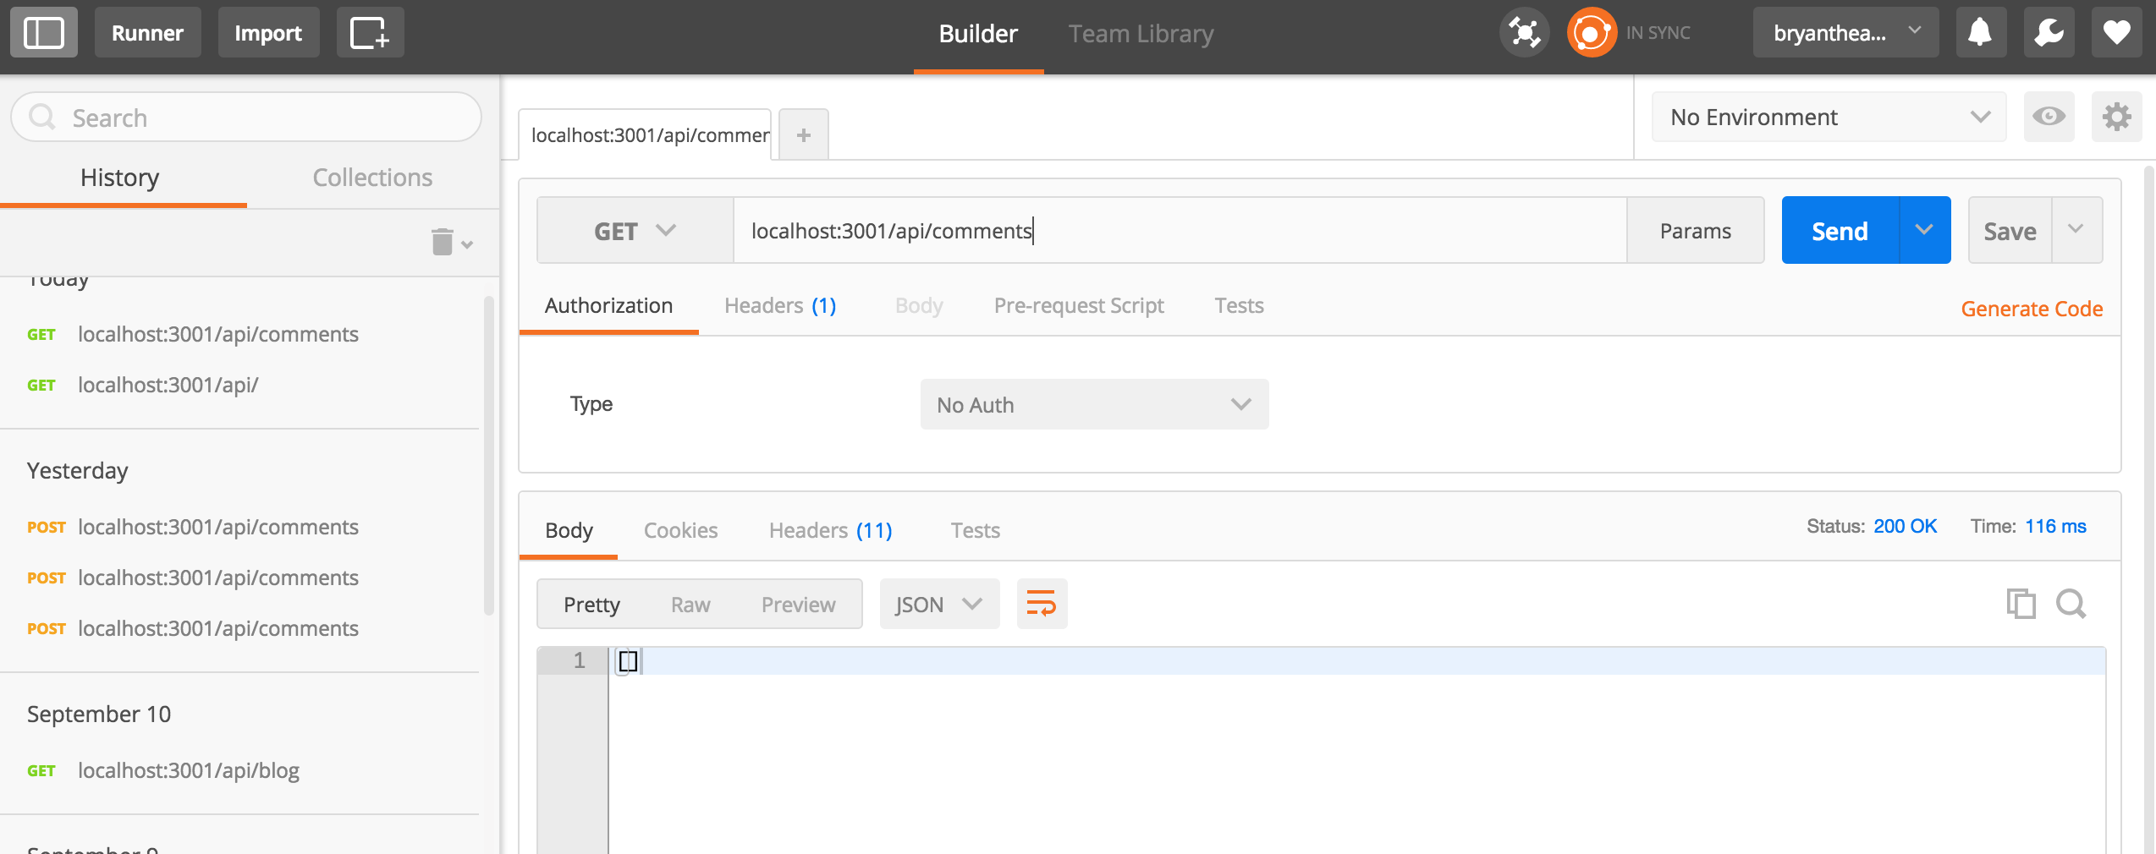
Task: Select the response Body tab
Action: (x=569, y=530)
